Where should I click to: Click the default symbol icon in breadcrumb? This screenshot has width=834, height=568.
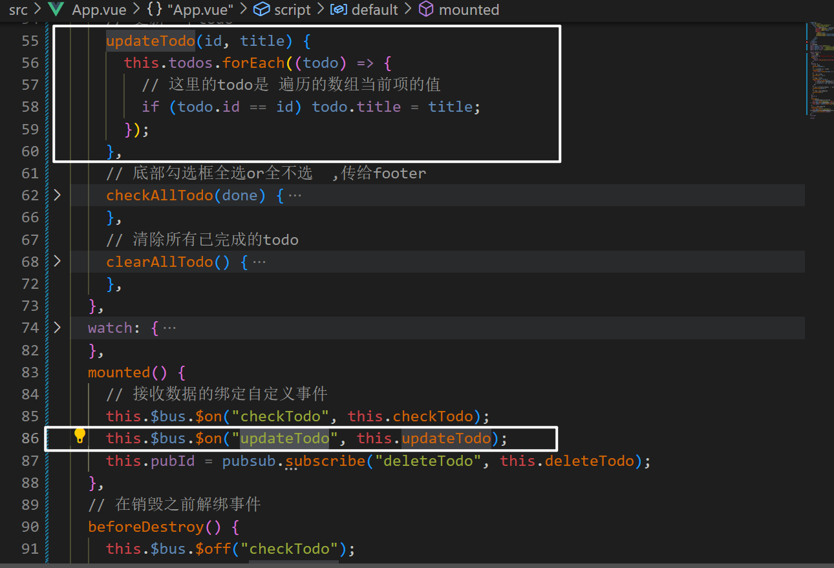click(x=339, y=10)
